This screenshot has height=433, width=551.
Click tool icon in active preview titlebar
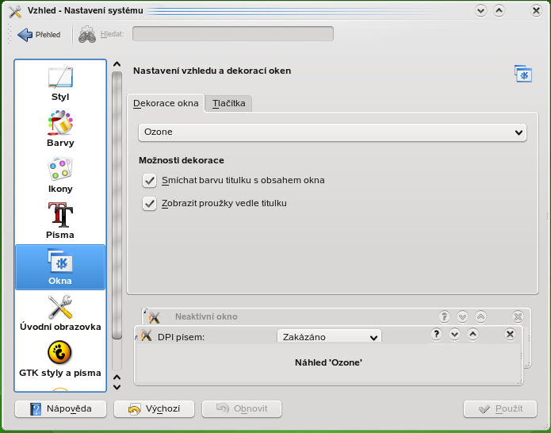pyautogui.click(x=146, y=335)
